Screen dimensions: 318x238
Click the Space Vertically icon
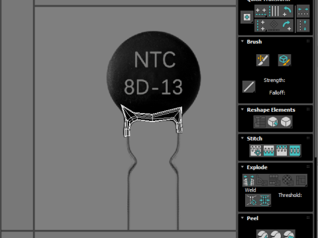point(303,26)
